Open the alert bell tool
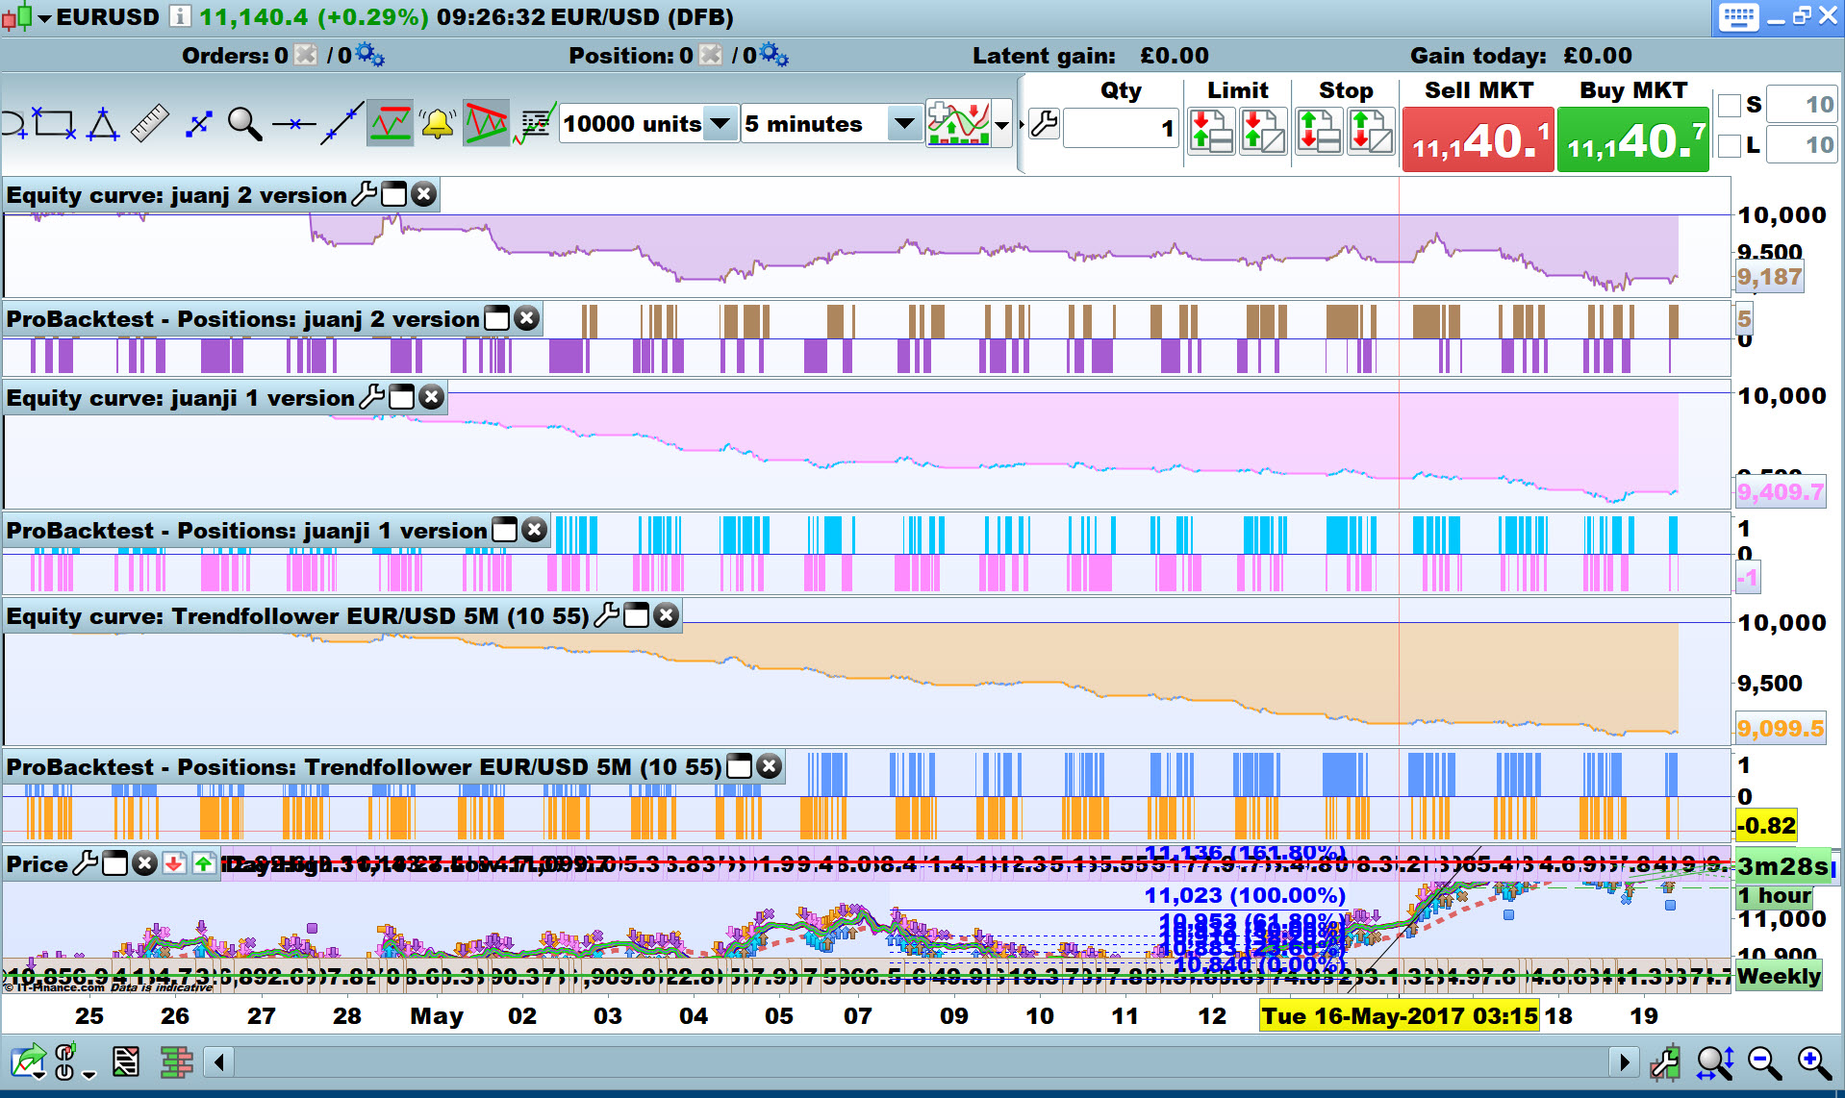 coord(438,124)
